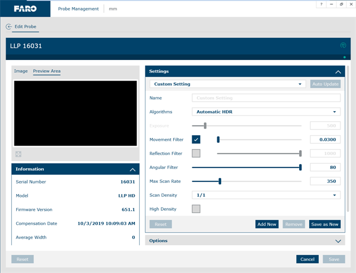The width and height of the screenshot is (356, 273).
Task: Click the back arrow beside Edit Probe
Action: pos(9,27)
